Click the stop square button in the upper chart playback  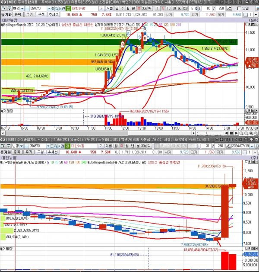[x=231, y=133]
